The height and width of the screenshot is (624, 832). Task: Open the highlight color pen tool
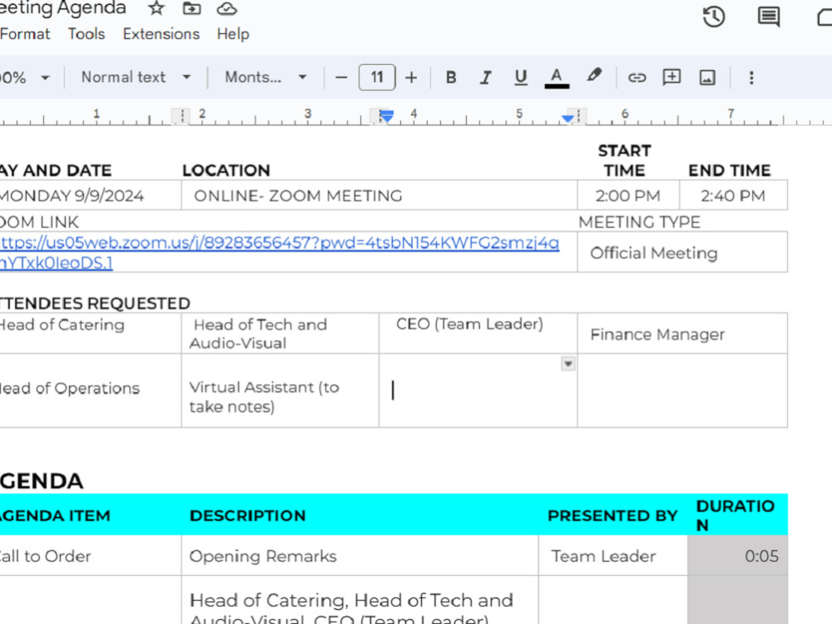tap(594, 76)
